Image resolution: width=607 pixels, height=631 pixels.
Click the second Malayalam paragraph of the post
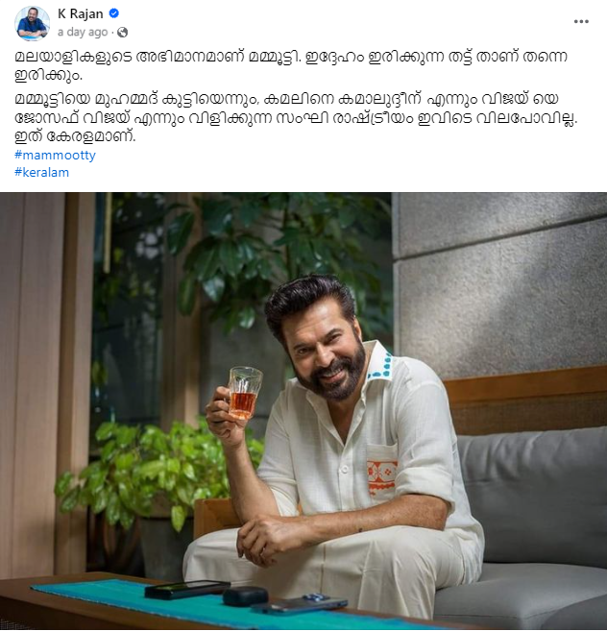pyautogui.click(x=296, y=118)
